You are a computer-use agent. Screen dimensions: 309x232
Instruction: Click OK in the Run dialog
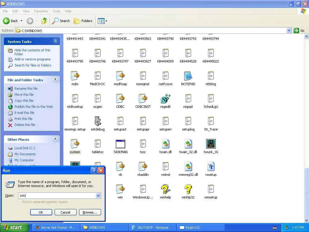[x=41, y=212]
